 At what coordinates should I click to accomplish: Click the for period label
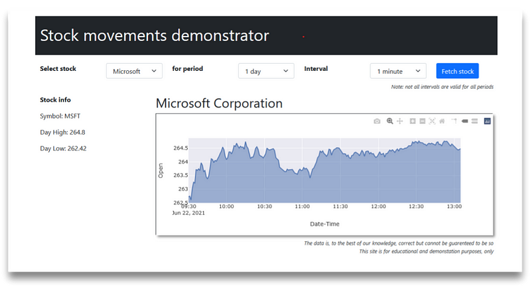coord(187,69)
